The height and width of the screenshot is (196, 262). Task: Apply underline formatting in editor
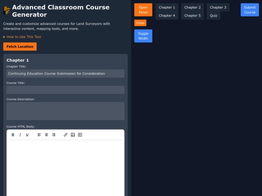[x=27, y=135]
